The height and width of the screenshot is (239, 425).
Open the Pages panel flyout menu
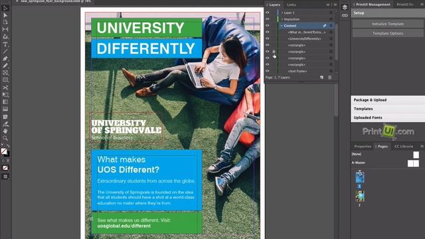point(422,146)
